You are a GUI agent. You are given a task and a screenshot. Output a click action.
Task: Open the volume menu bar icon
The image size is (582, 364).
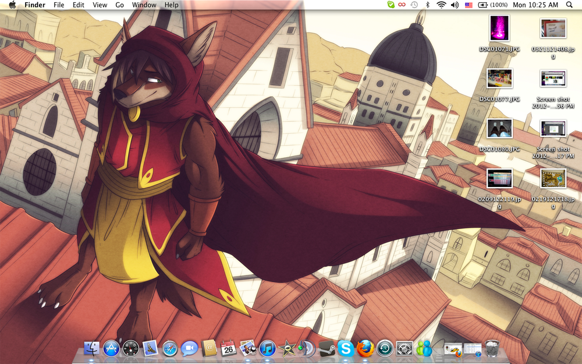[x=455, y=5]
